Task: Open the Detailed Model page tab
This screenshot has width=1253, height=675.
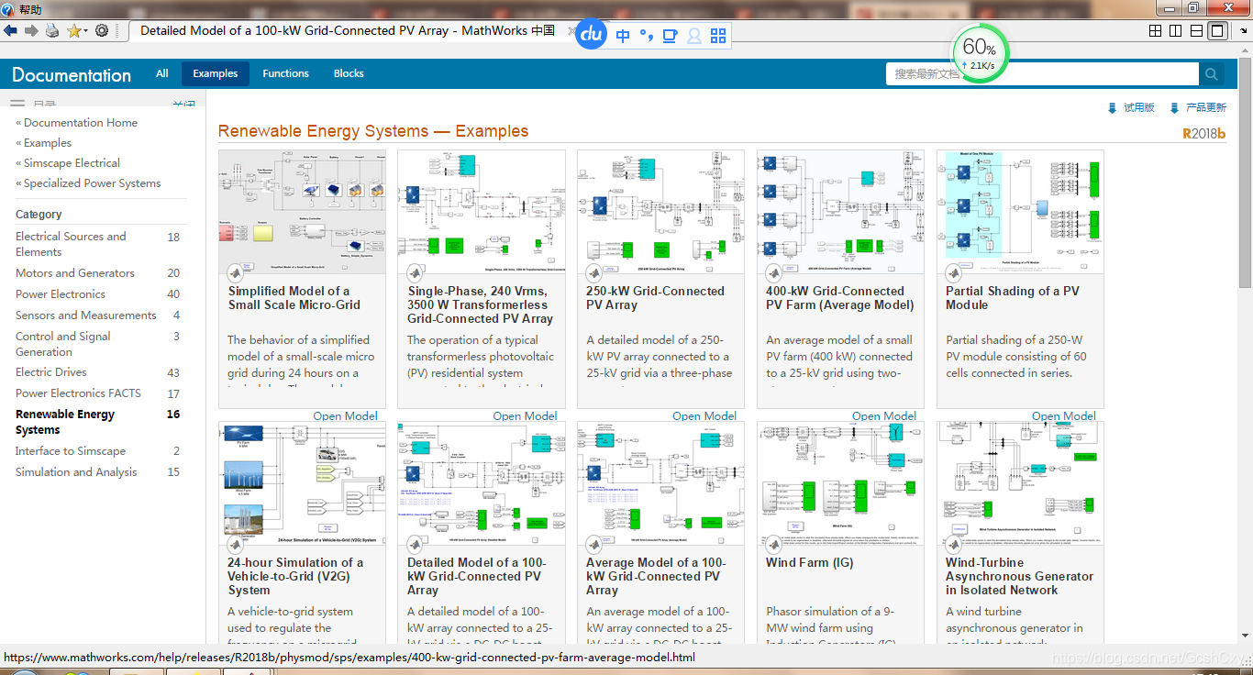Action: [x=348, y=30]
